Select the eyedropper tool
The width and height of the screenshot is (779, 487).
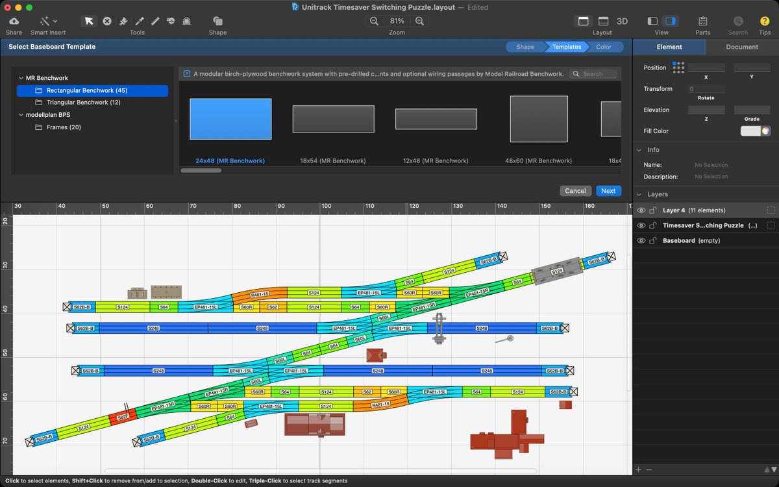[x=139, y=21]
